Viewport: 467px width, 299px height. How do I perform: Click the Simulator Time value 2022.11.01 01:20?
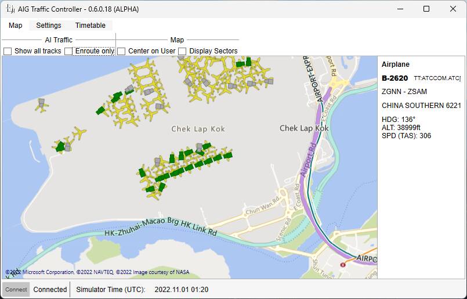pos(182,290)
